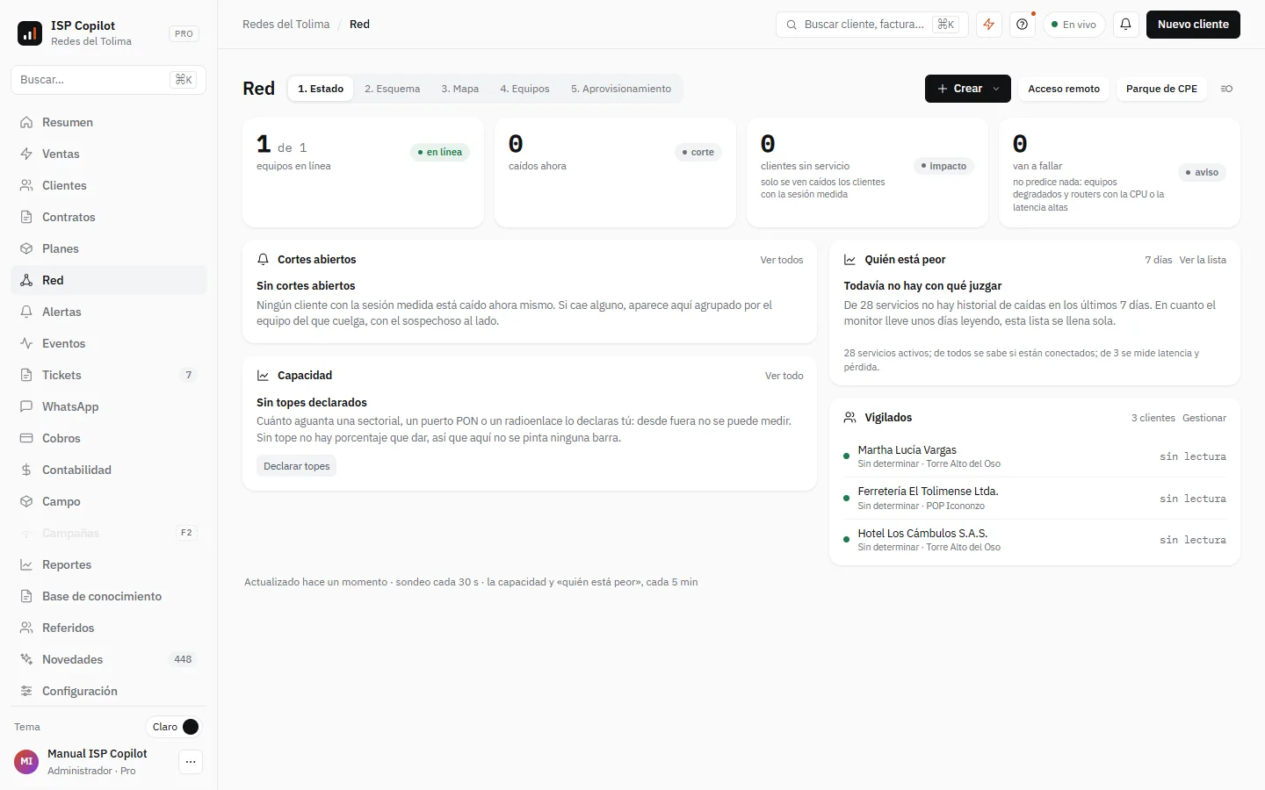Click the Configuración sliders icon in sidebar
Image resolution: width=1265 pixels, height=790 pixels.
[26, 691]
